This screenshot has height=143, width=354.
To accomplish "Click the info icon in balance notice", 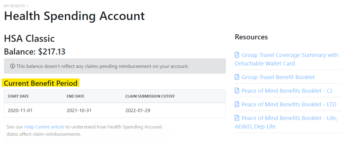I will click(12, 66).
